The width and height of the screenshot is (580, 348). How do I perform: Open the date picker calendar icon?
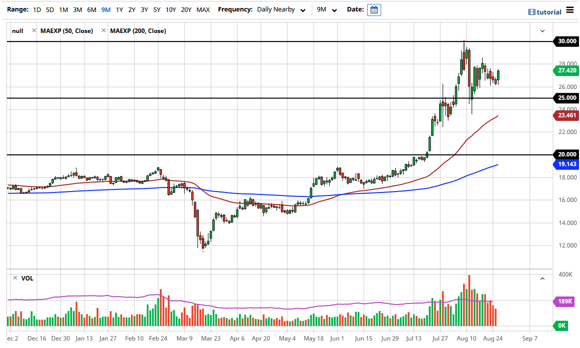coord(374,10)
